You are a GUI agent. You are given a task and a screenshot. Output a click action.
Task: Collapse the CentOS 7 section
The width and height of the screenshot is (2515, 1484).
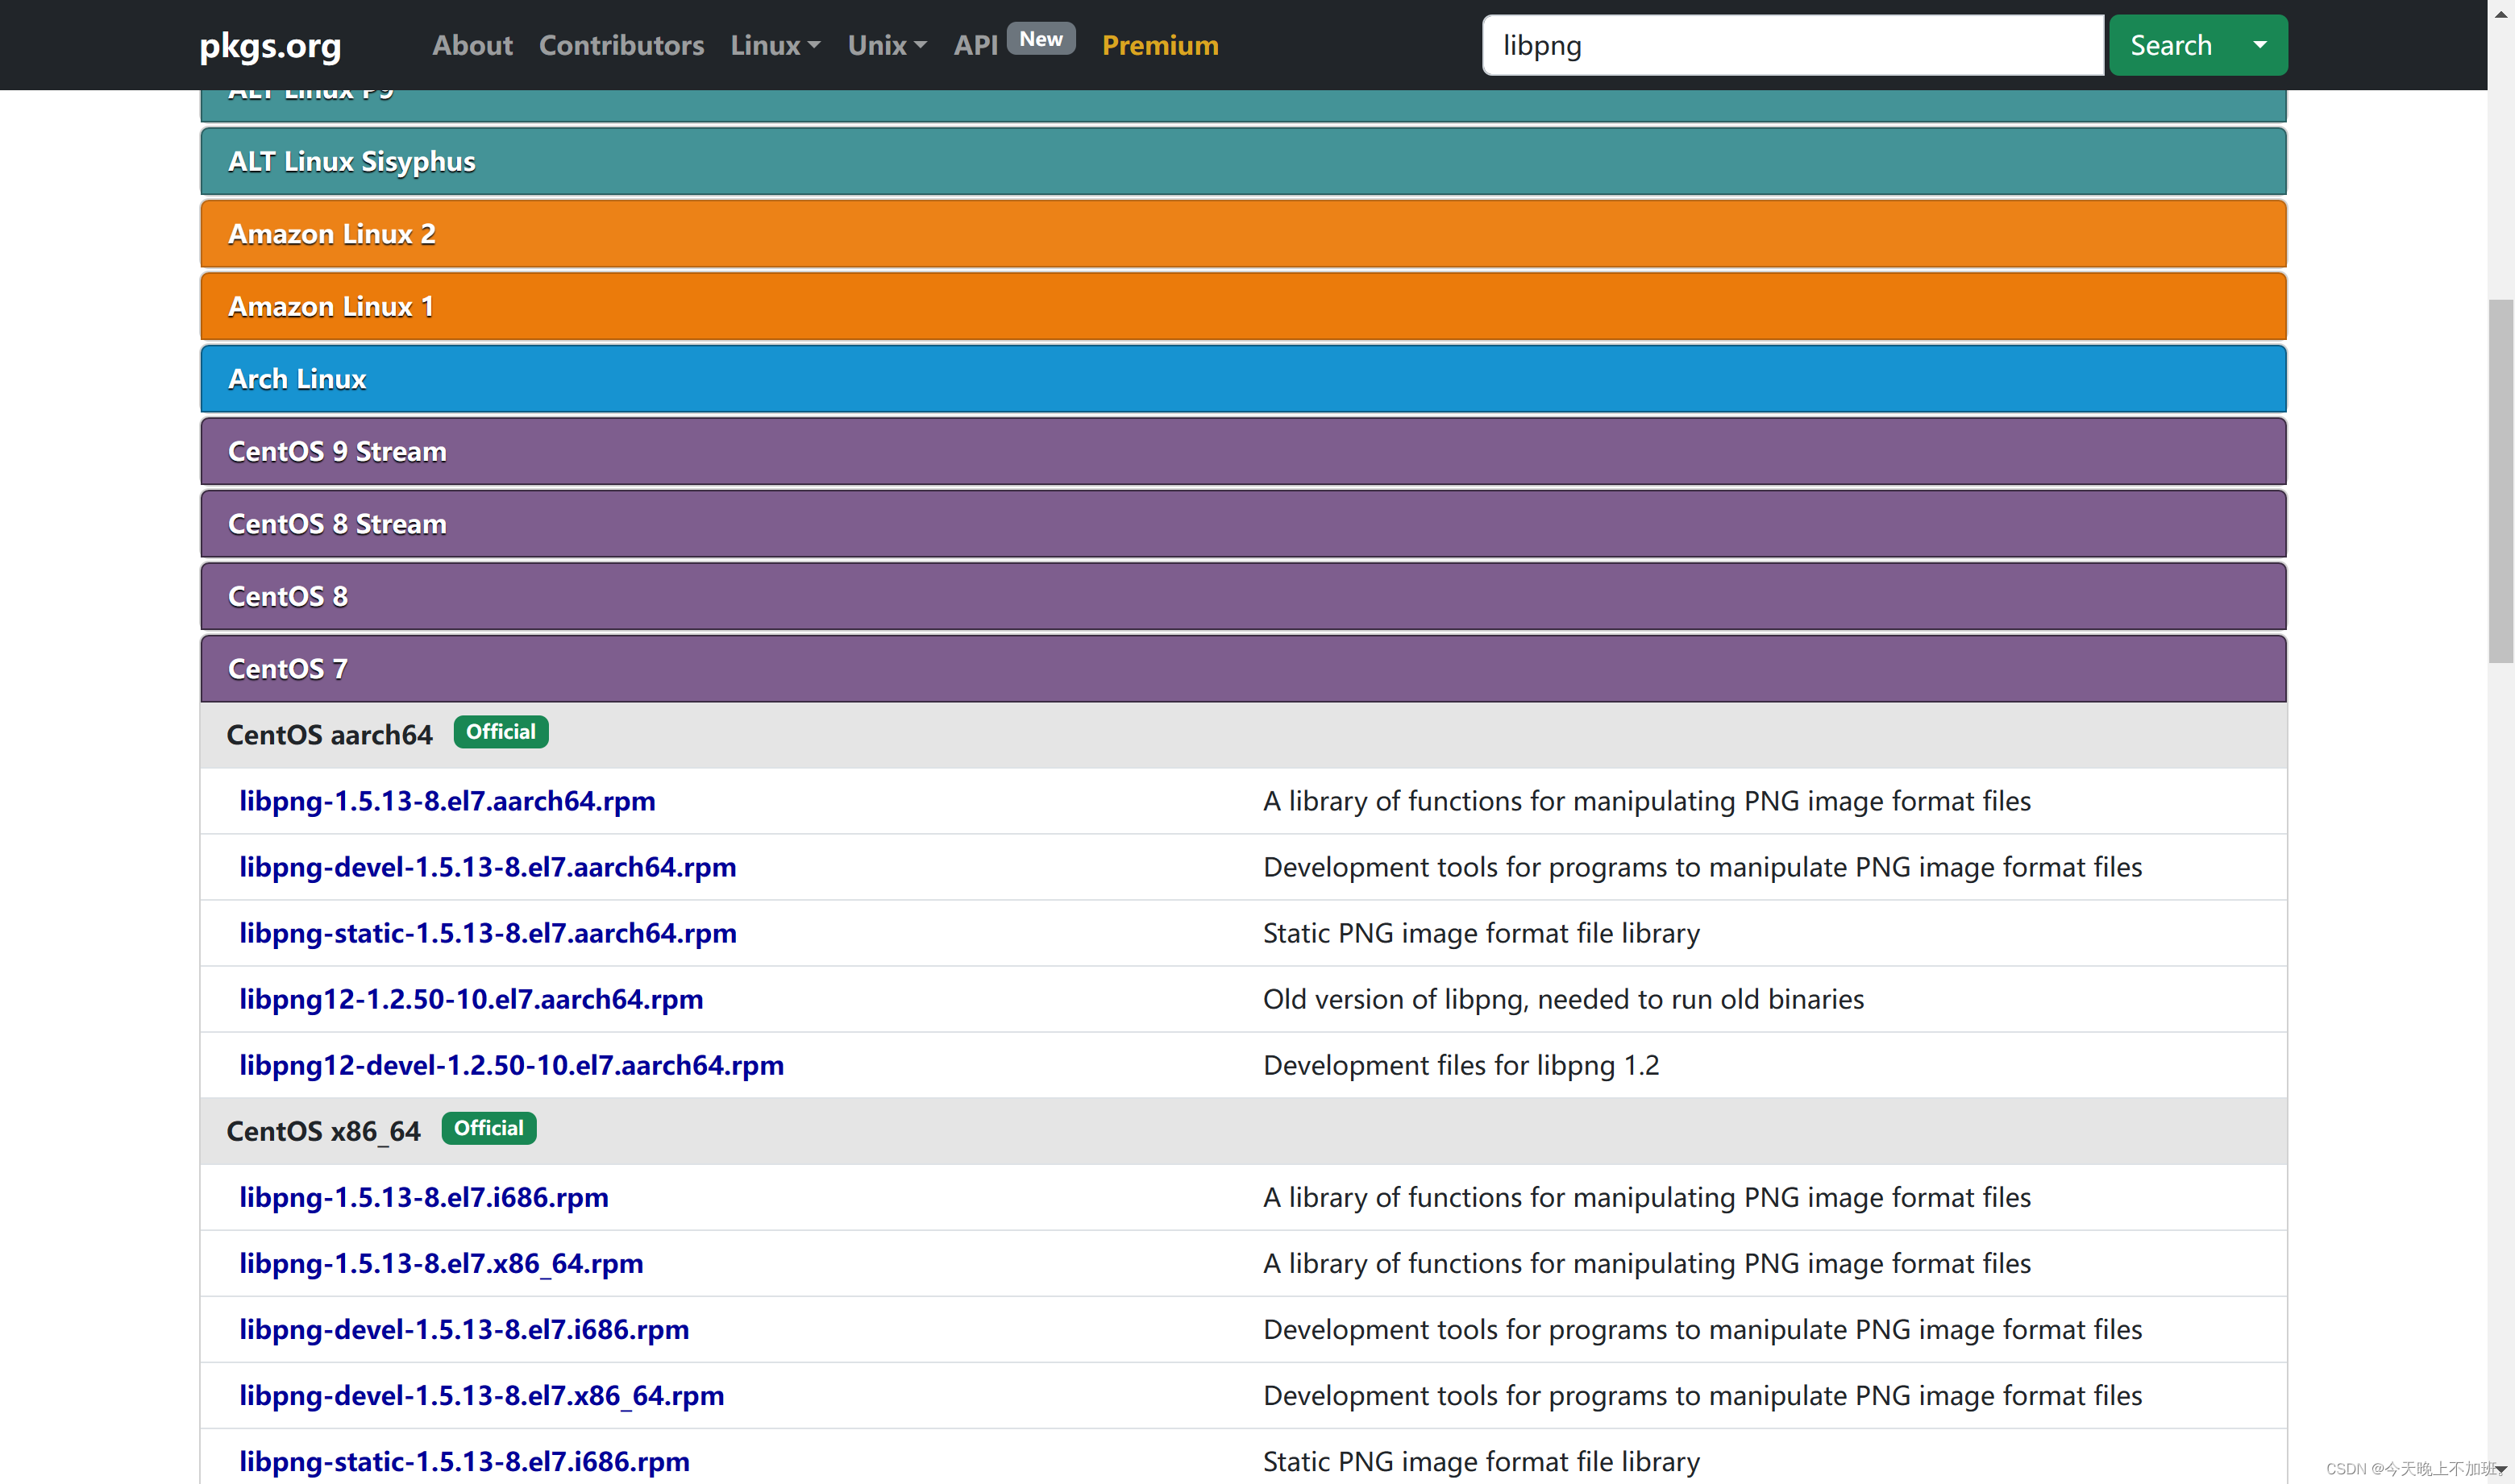click(1244, 669)
